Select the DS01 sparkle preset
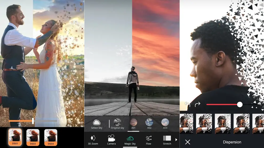264x148 pixels. [x=15, y=137]
